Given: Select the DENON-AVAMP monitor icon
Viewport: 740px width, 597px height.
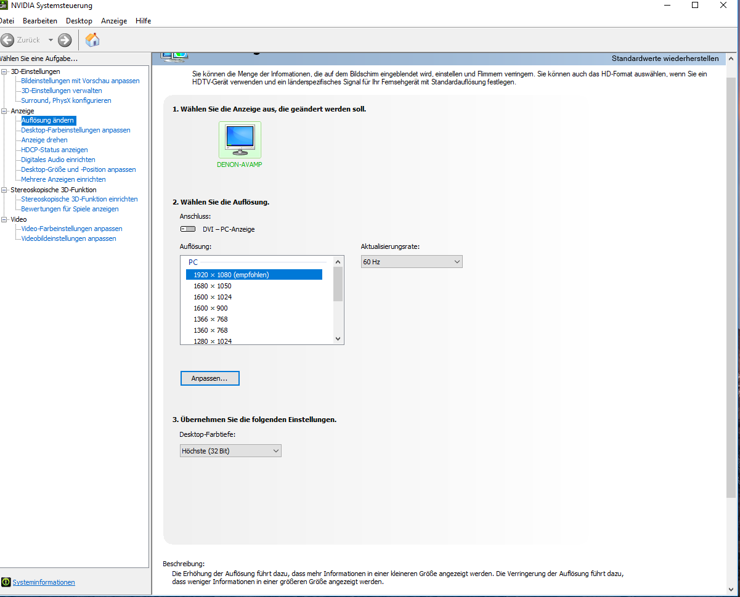Looking at the screenshot, I should pyautogui.click(x=240, y=140).
